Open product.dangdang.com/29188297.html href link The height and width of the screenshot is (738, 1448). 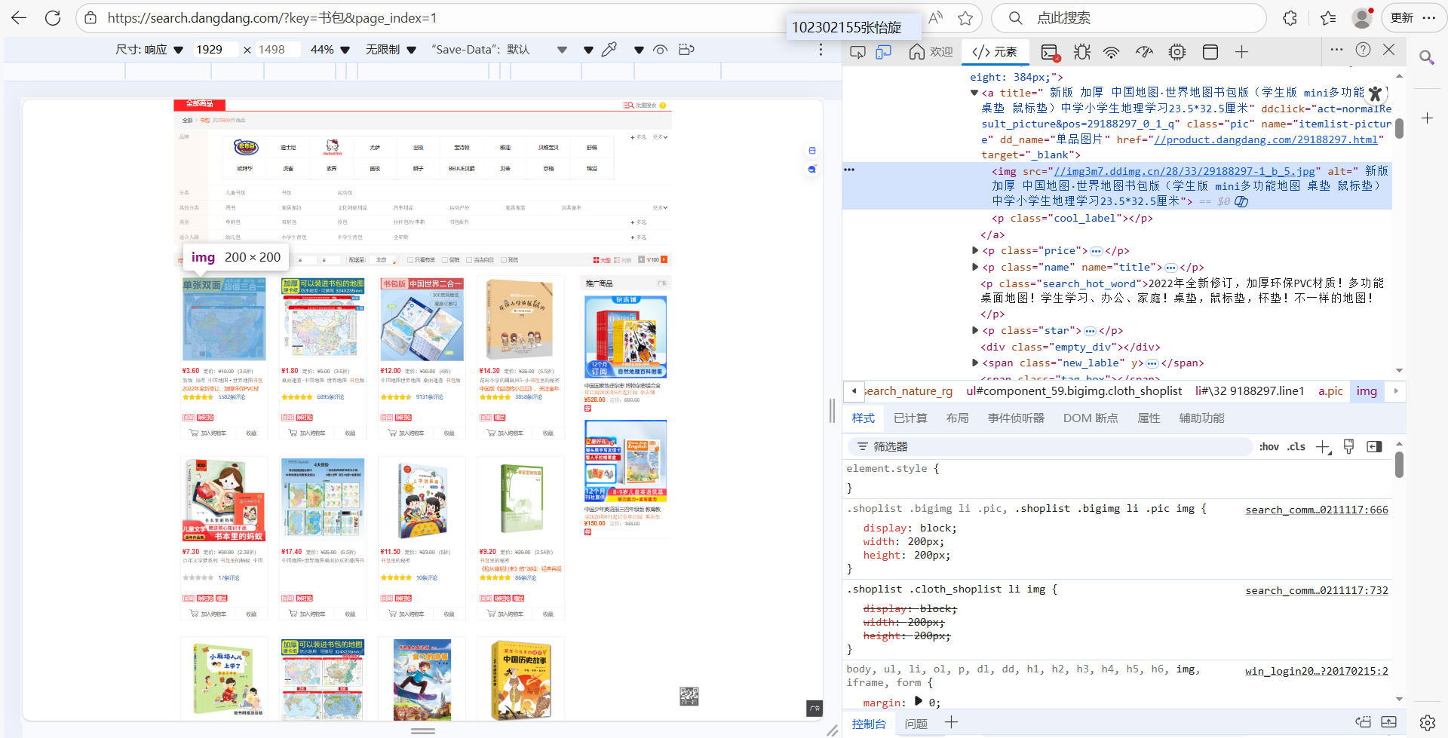click(1265, 139)
